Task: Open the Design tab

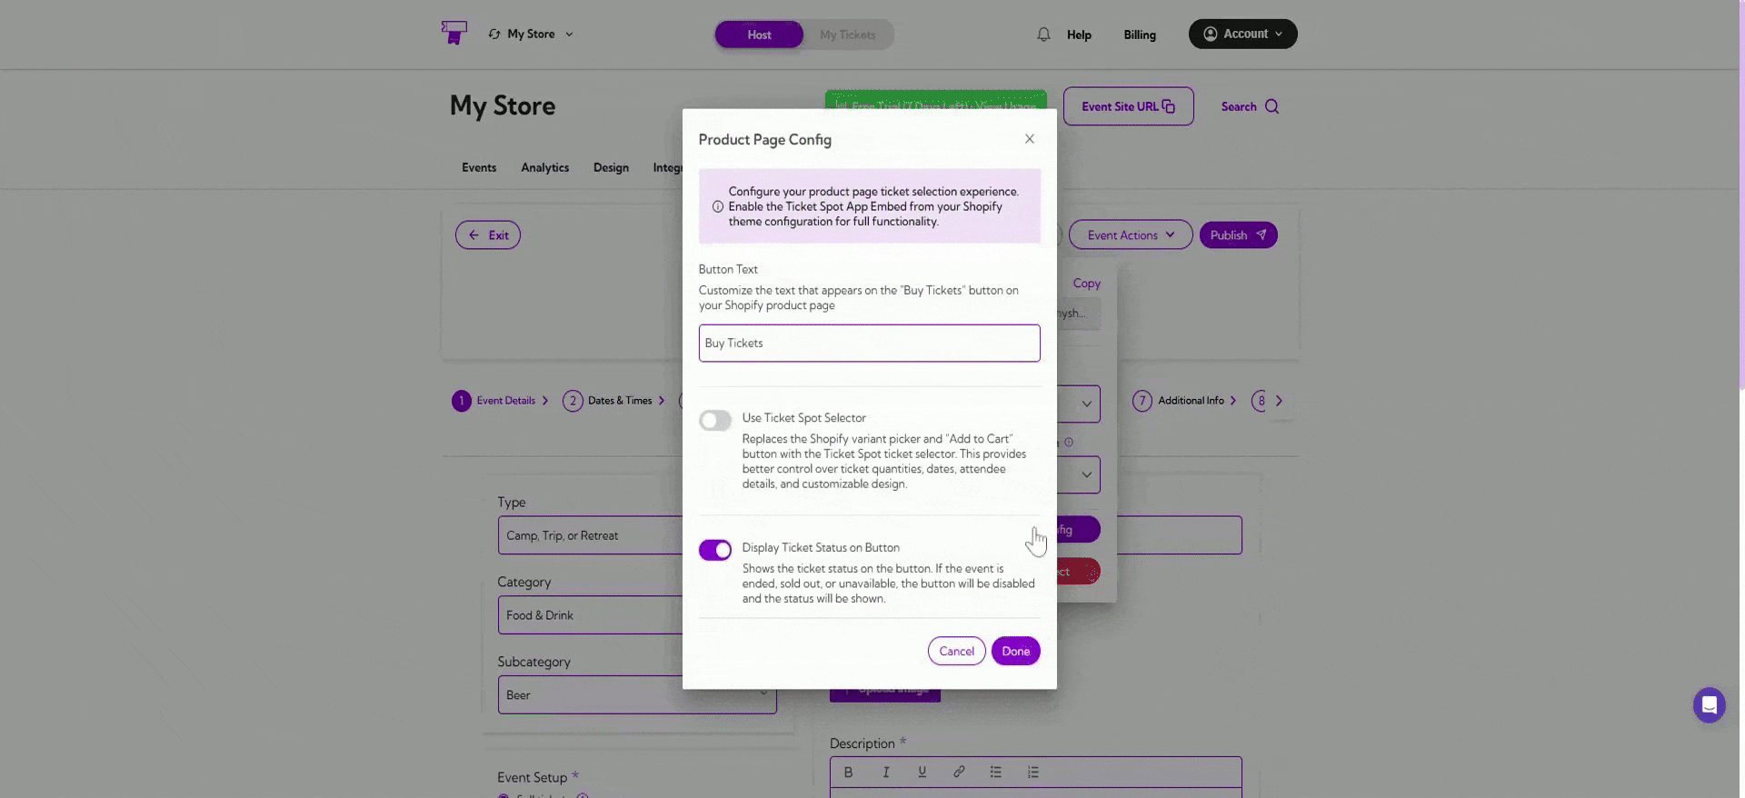Action: (611, 167)
